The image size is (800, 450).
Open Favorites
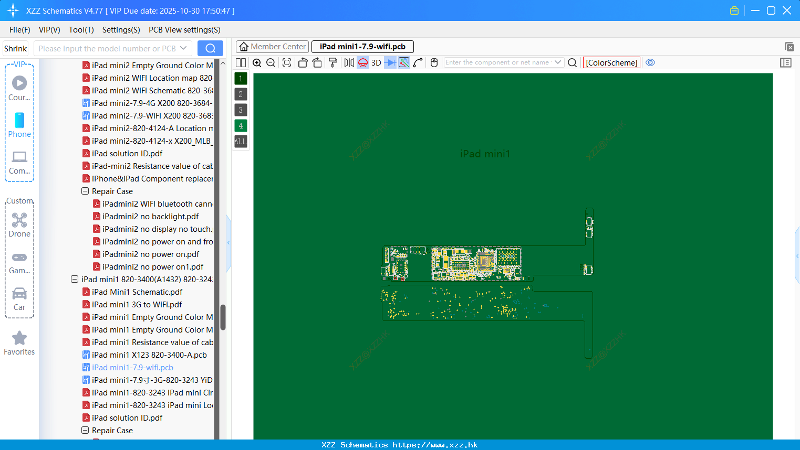pos(19,344)
